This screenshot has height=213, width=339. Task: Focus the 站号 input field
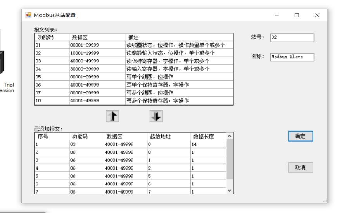(292, 37)
